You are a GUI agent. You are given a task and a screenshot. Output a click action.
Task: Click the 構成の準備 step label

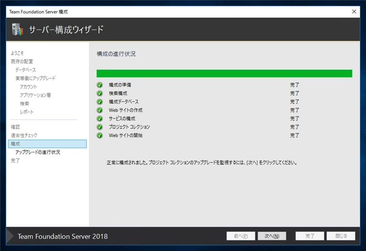[120, 85]
